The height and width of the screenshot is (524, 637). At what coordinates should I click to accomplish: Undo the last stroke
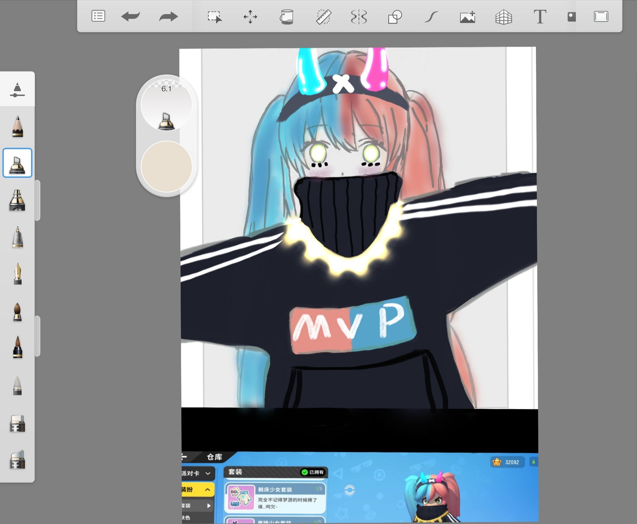[x=130, y=16]
